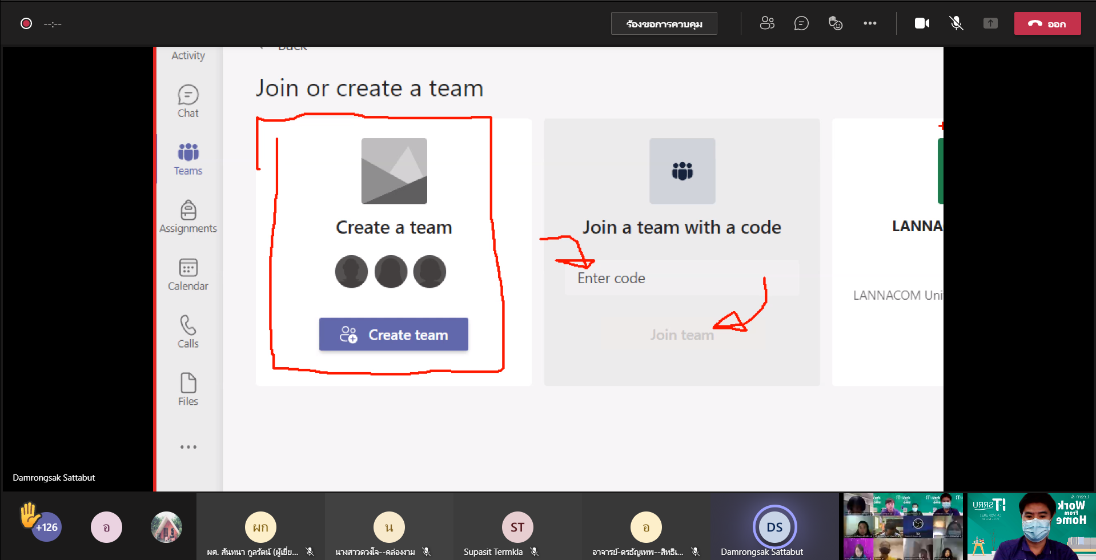Open Calls in the shared sidebar
Viewport: 1096px width, 560px height.
point(188,332)
